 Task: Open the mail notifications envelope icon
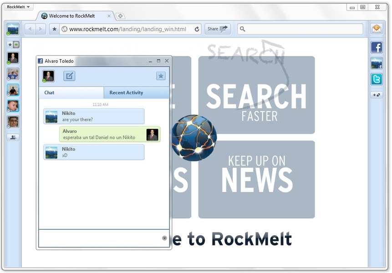(x=377, y=29)
